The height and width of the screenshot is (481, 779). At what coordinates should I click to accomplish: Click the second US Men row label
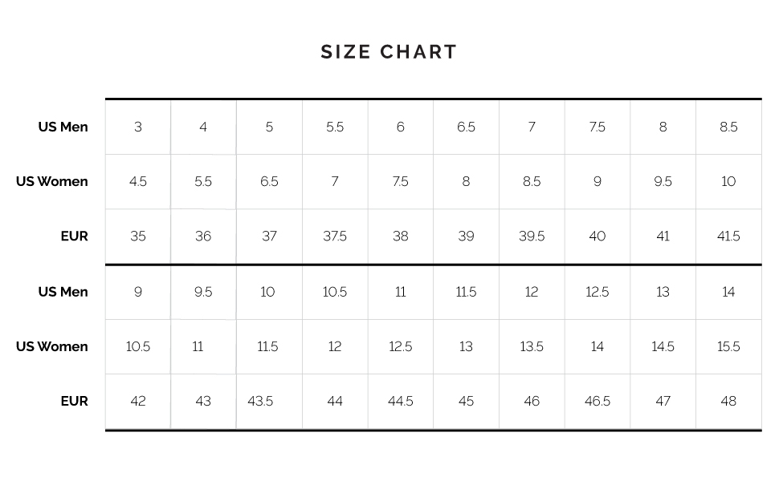[63, 292]
